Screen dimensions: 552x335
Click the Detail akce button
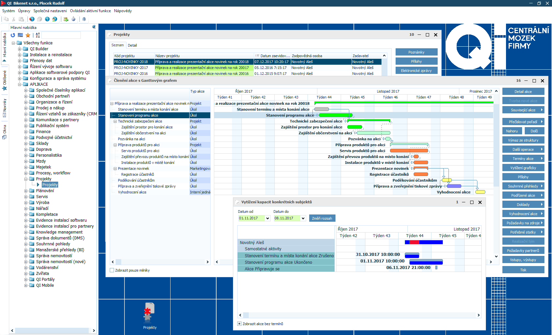coord(523,92)
